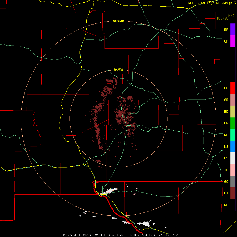Click the RF legend label

226,29
